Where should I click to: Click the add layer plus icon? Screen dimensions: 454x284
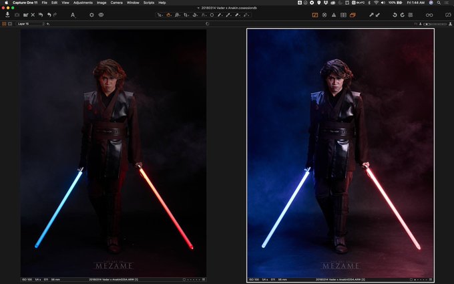tap(48, 24)
